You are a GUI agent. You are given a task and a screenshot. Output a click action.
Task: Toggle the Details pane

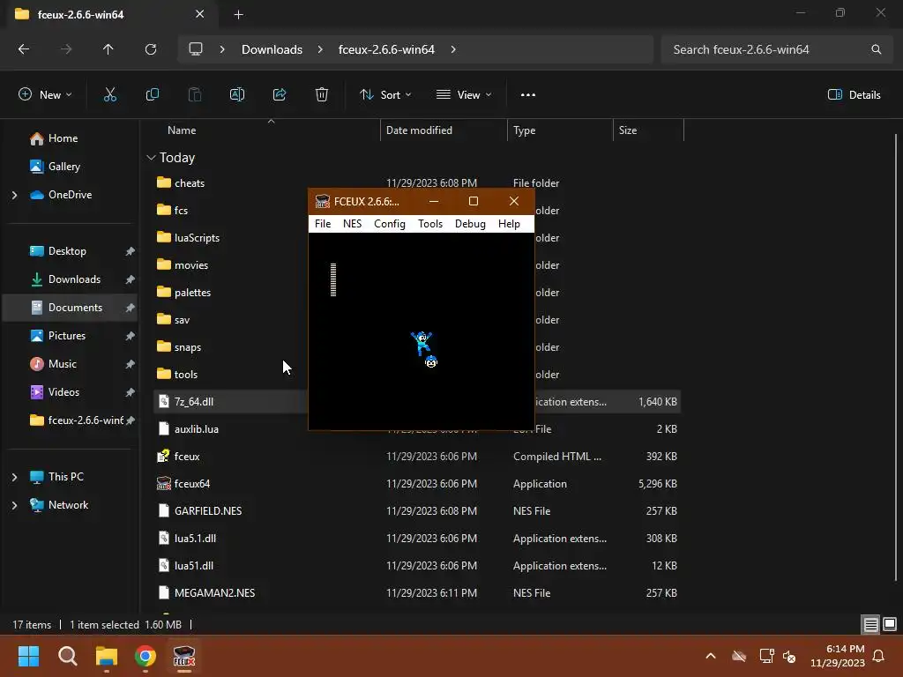click(854, 95)
